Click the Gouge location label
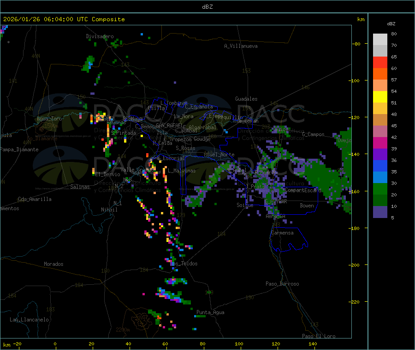This screenshot has height=350, width=415. [x=202, y=139]
